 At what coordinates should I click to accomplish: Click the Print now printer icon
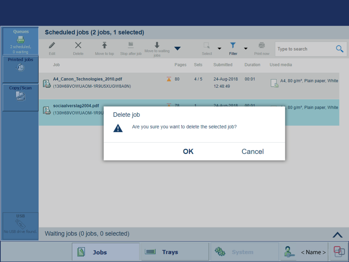261,46
